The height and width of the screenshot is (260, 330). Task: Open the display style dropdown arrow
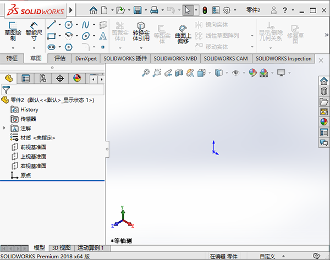226,73
